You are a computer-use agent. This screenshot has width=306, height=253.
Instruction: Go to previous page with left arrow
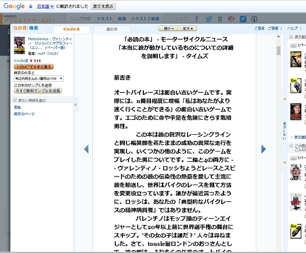coord(86,149)
